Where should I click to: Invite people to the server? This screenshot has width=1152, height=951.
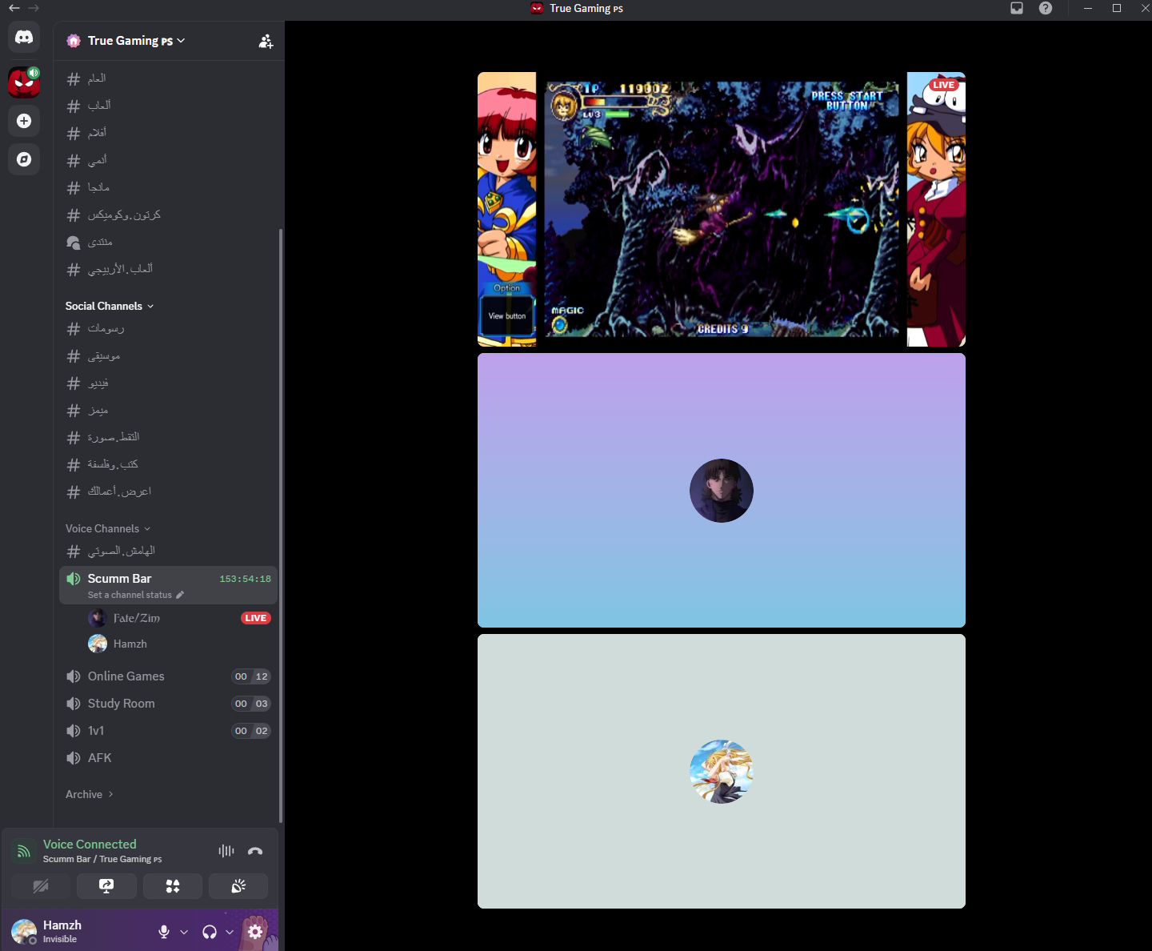(266, 41)
